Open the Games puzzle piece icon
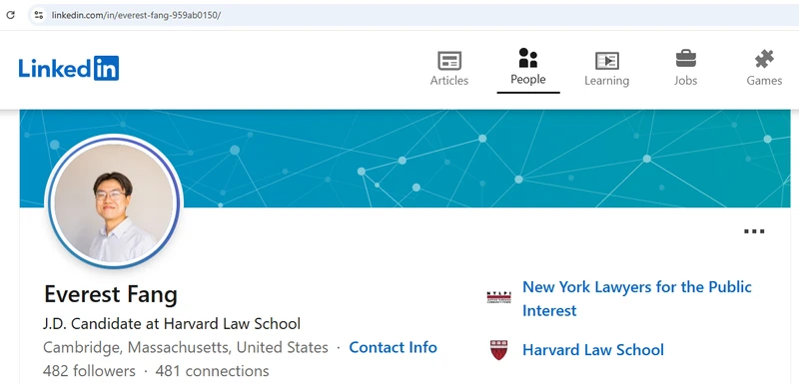 (x=764, y=59)
